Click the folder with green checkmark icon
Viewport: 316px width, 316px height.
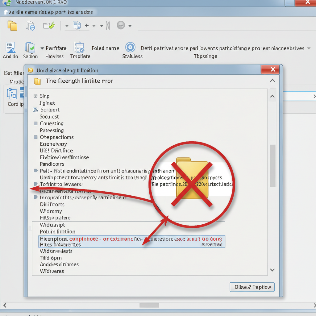(49, 26)
